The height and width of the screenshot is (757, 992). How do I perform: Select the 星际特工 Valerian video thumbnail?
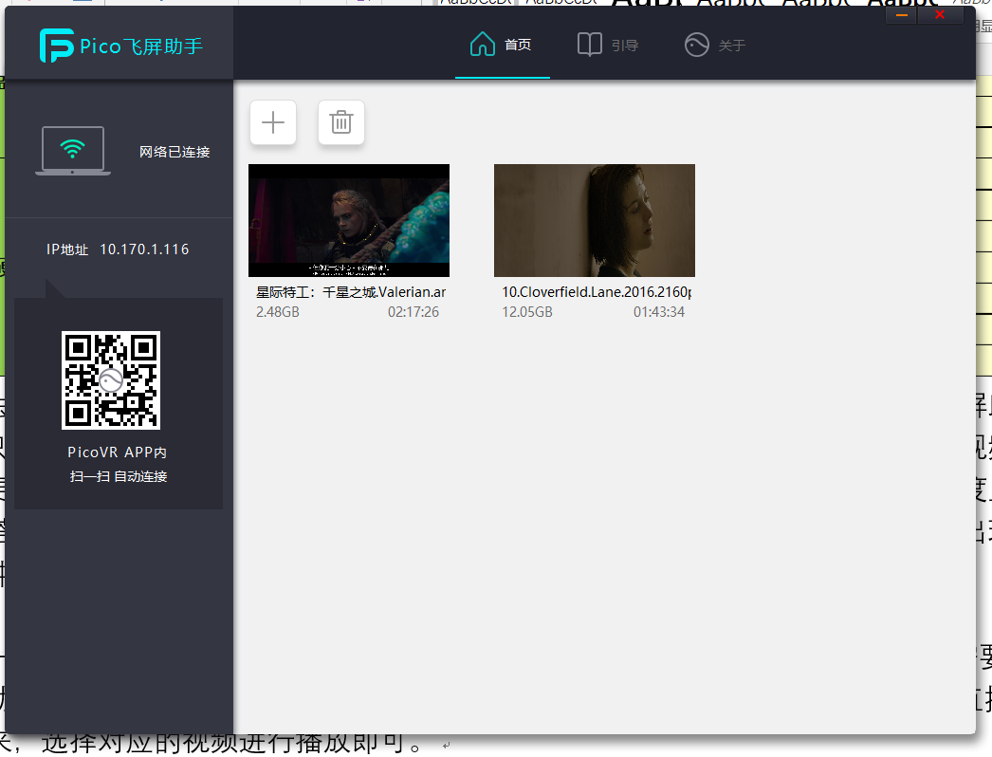click(x=349, y=220)
